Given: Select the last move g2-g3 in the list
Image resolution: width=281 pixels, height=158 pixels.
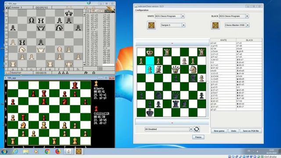Looking at the screenshot, I should (223, 109).
